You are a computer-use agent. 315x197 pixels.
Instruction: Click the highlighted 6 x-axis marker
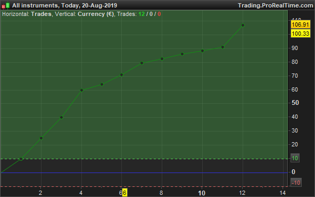(x=125, y=193)
